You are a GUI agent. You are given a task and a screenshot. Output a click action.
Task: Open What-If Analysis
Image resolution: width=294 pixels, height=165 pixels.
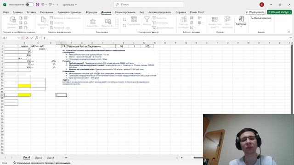pos(215,22)
